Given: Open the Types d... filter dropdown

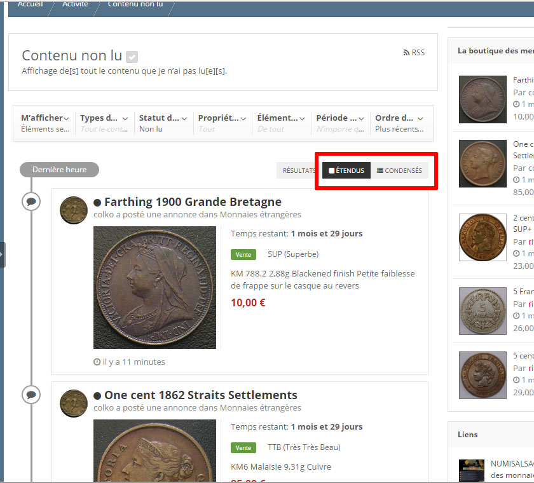Looking at the screenshot, I should tap(104, 123).
